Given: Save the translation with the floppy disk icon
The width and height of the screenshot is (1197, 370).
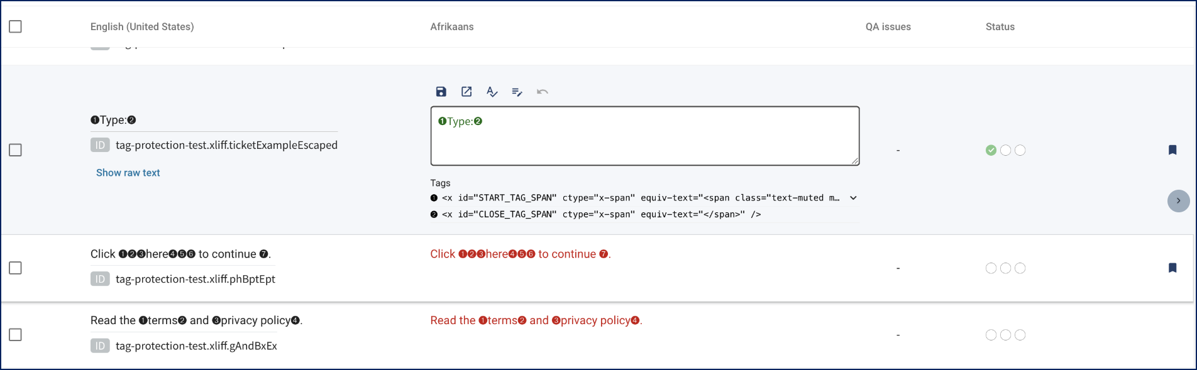Looking at the screenshot, I should [441, 92].
